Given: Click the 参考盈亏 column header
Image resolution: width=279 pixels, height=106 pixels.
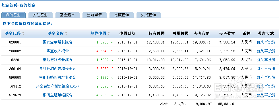Looking at the screenshot, I should (x=227, y=34).
